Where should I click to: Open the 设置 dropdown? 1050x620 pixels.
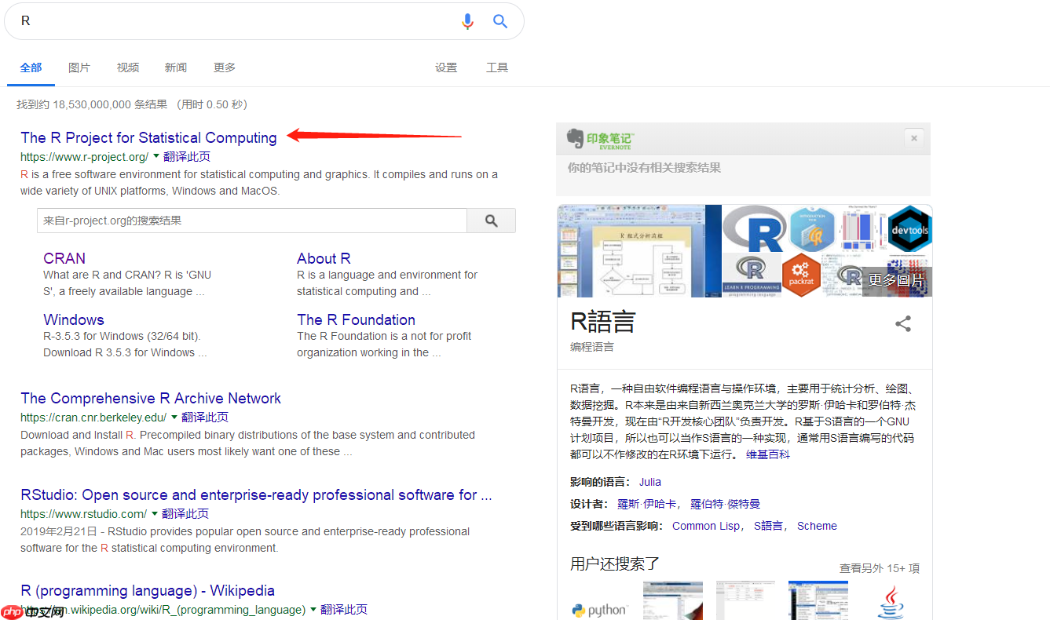coord(446,67)
